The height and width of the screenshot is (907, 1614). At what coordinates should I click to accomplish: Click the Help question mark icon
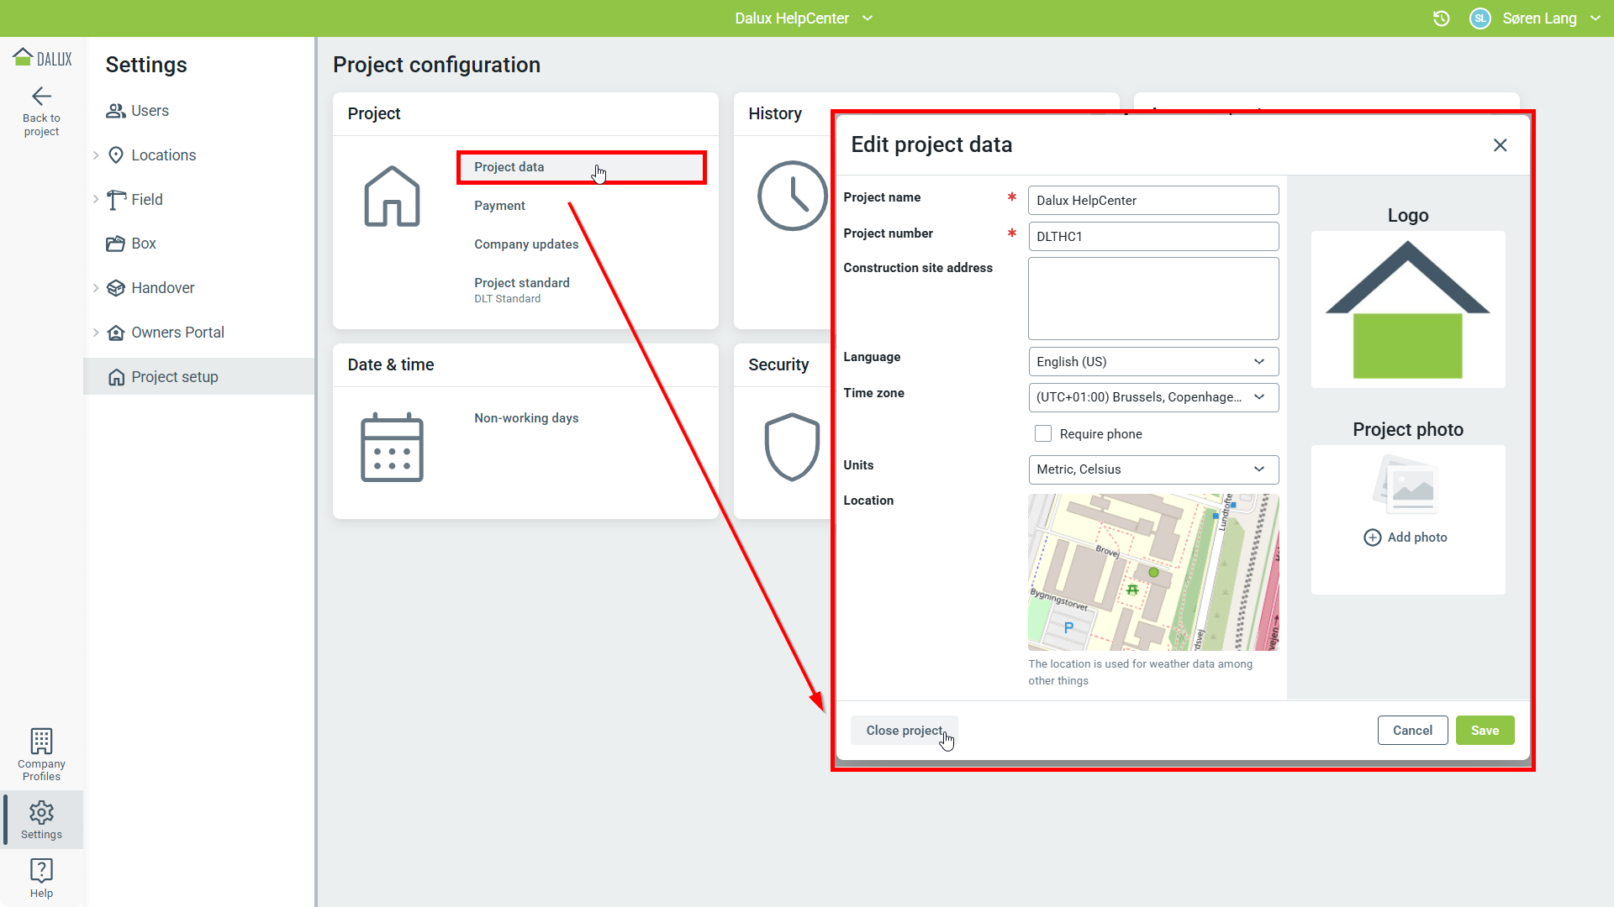[x=41, y=870]
